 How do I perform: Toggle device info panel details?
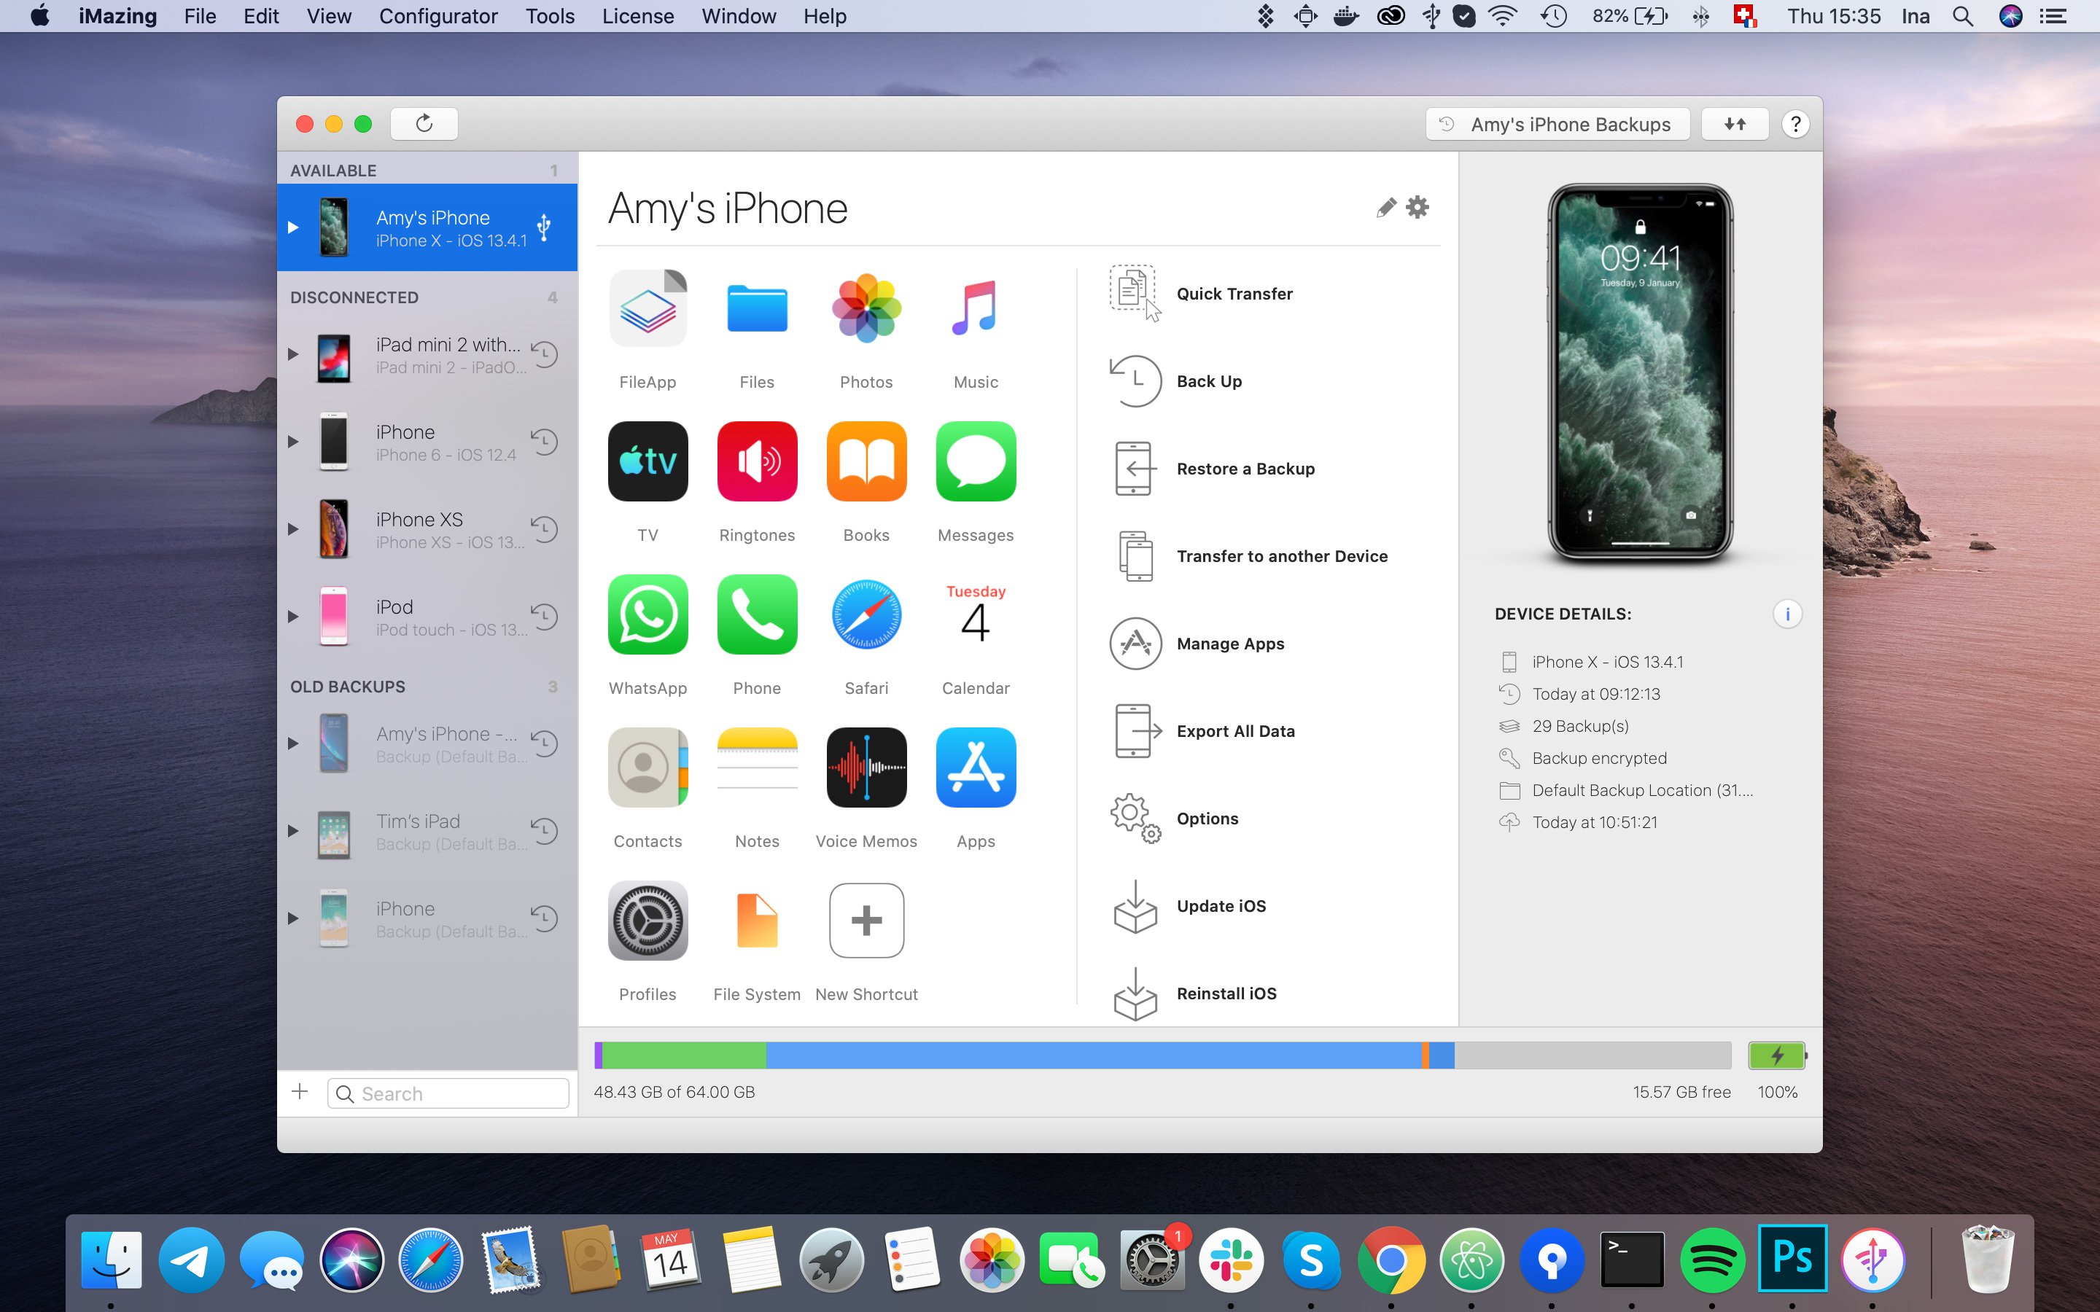[1789, 614]
